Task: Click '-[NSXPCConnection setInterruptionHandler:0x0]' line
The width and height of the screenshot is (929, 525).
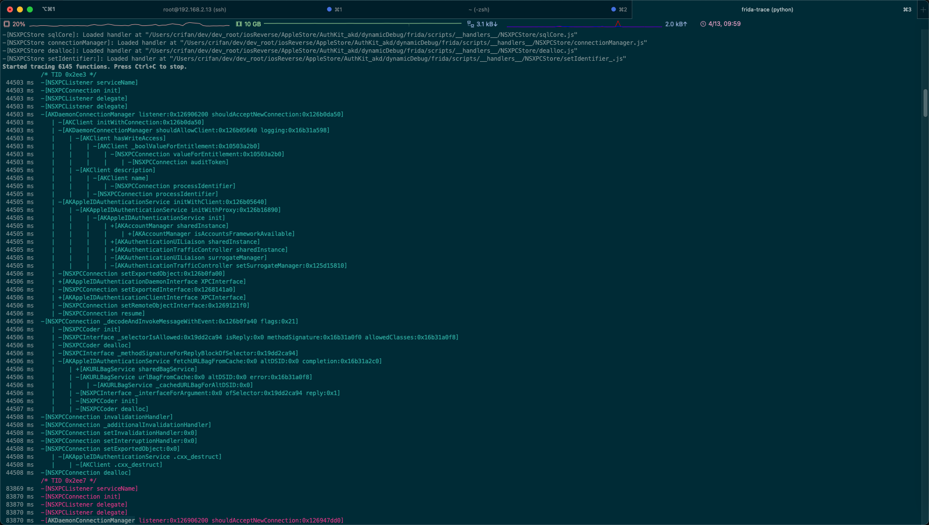Action: tap(119, 441)
